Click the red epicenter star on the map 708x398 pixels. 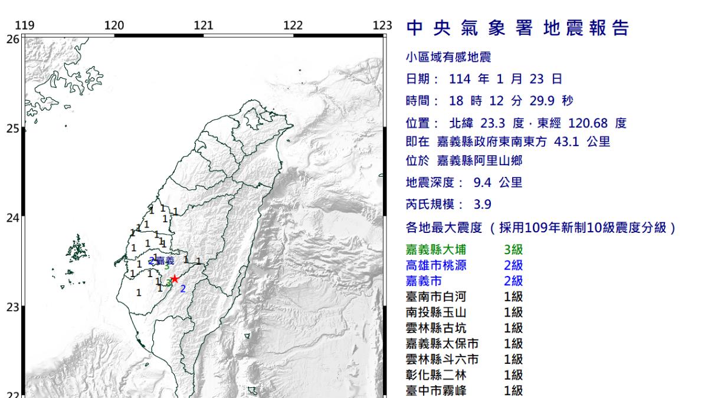click(175, 279)
